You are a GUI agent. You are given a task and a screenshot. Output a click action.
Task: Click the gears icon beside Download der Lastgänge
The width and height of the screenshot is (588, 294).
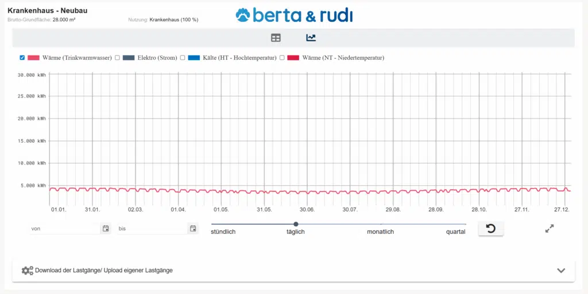point(27,271)
